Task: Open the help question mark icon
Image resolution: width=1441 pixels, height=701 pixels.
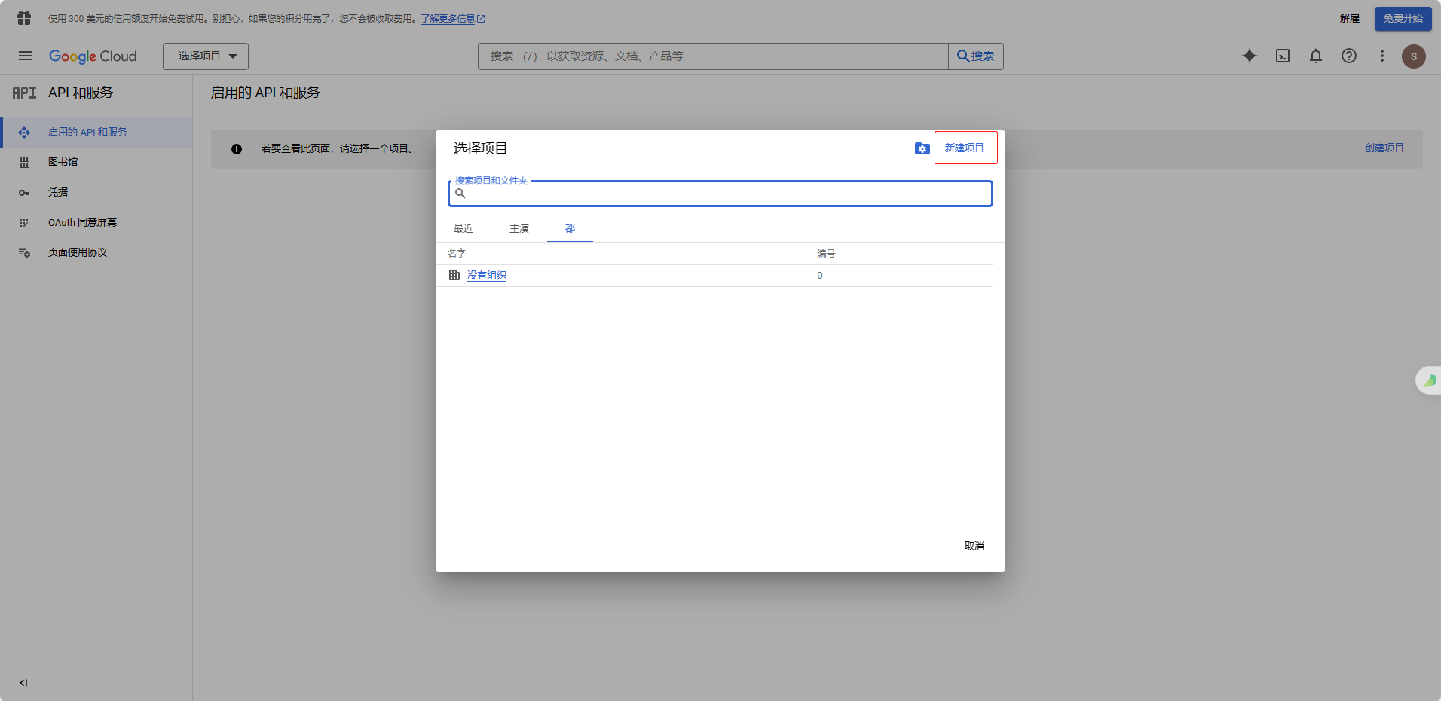Action: [1348, 56]
